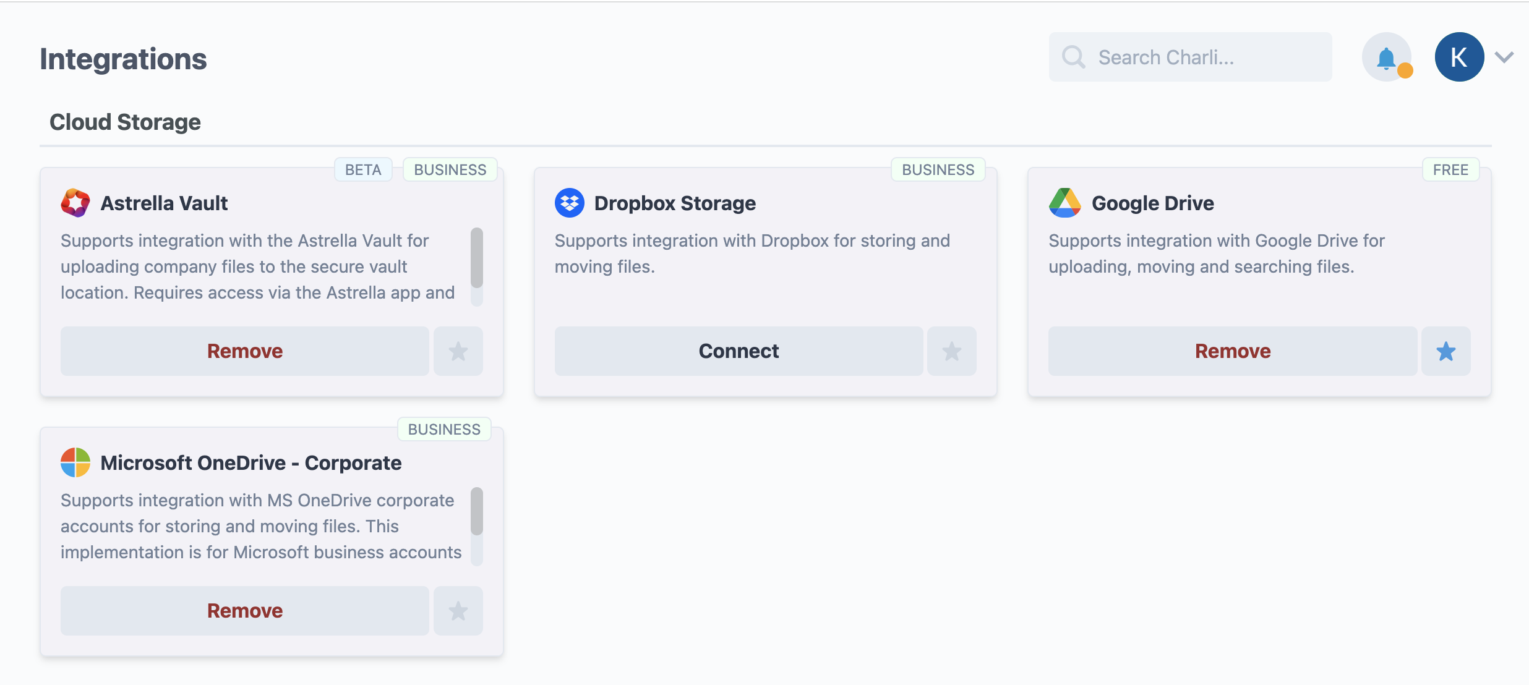Click the Microsoft OneDrive - Corporate title
Image resolution: width=1529 pixels, height=685 pixels.
coord(251,463)
